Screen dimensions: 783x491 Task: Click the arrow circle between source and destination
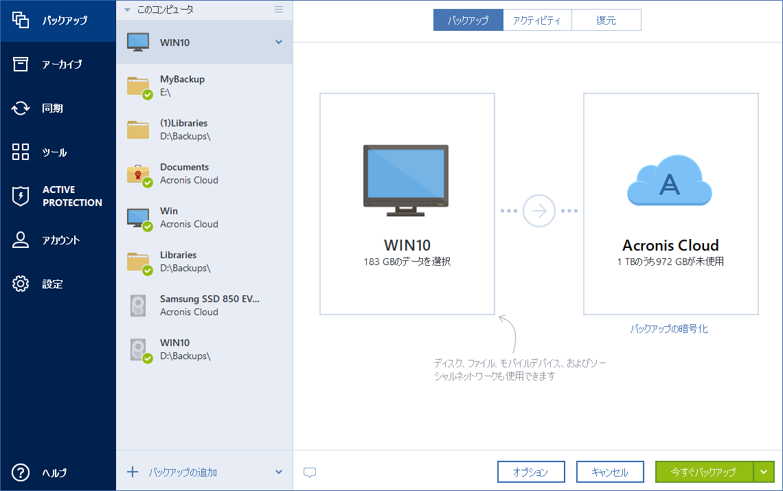click(x=538, y=211)
